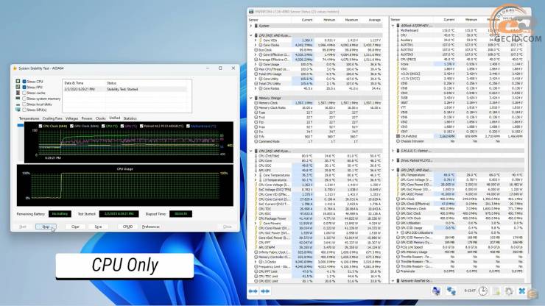Select the Stability Test Started log row
The height and width of the screenshot is (306, 545).
click(127, 89)
